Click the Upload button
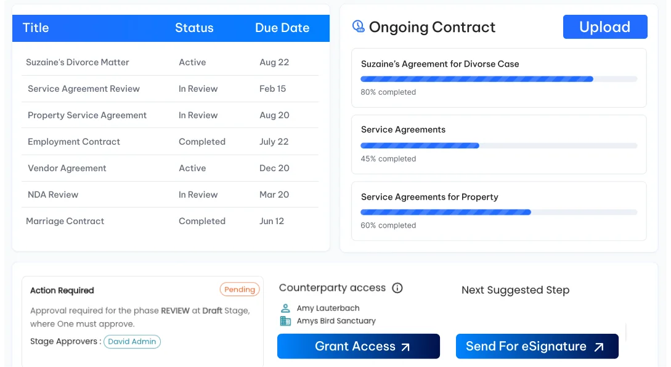Viewport: 671px width, 367px height. coord(604,27)
